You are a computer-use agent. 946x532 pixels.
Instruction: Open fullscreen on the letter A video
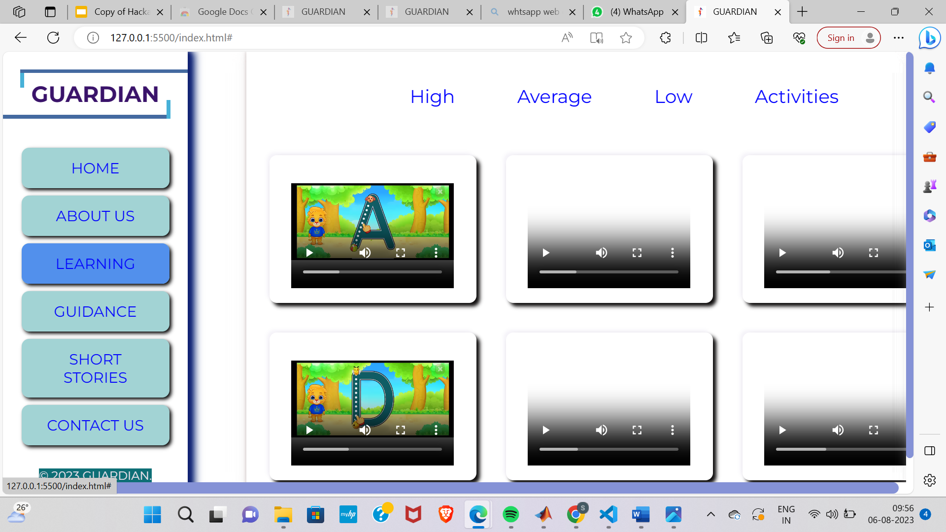click(x=401, y=253)
